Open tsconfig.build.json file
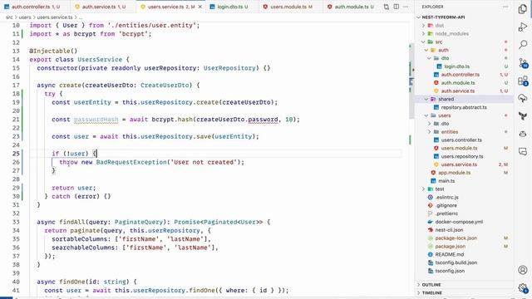Screen dimensions: 532x299 click(456, 262)
